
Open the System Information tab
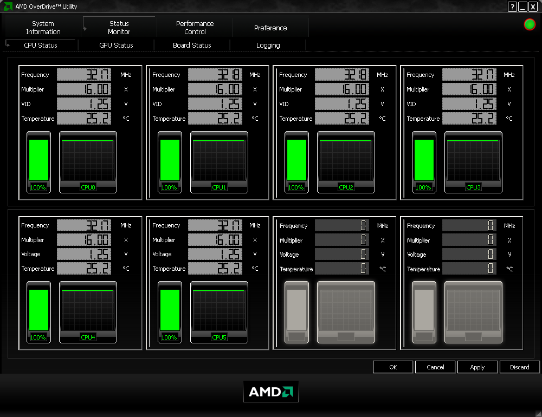click(x=43, y=28)
